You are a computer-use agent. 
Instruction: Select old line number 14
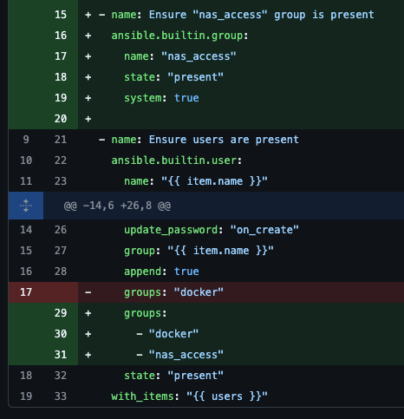(26, 230)
